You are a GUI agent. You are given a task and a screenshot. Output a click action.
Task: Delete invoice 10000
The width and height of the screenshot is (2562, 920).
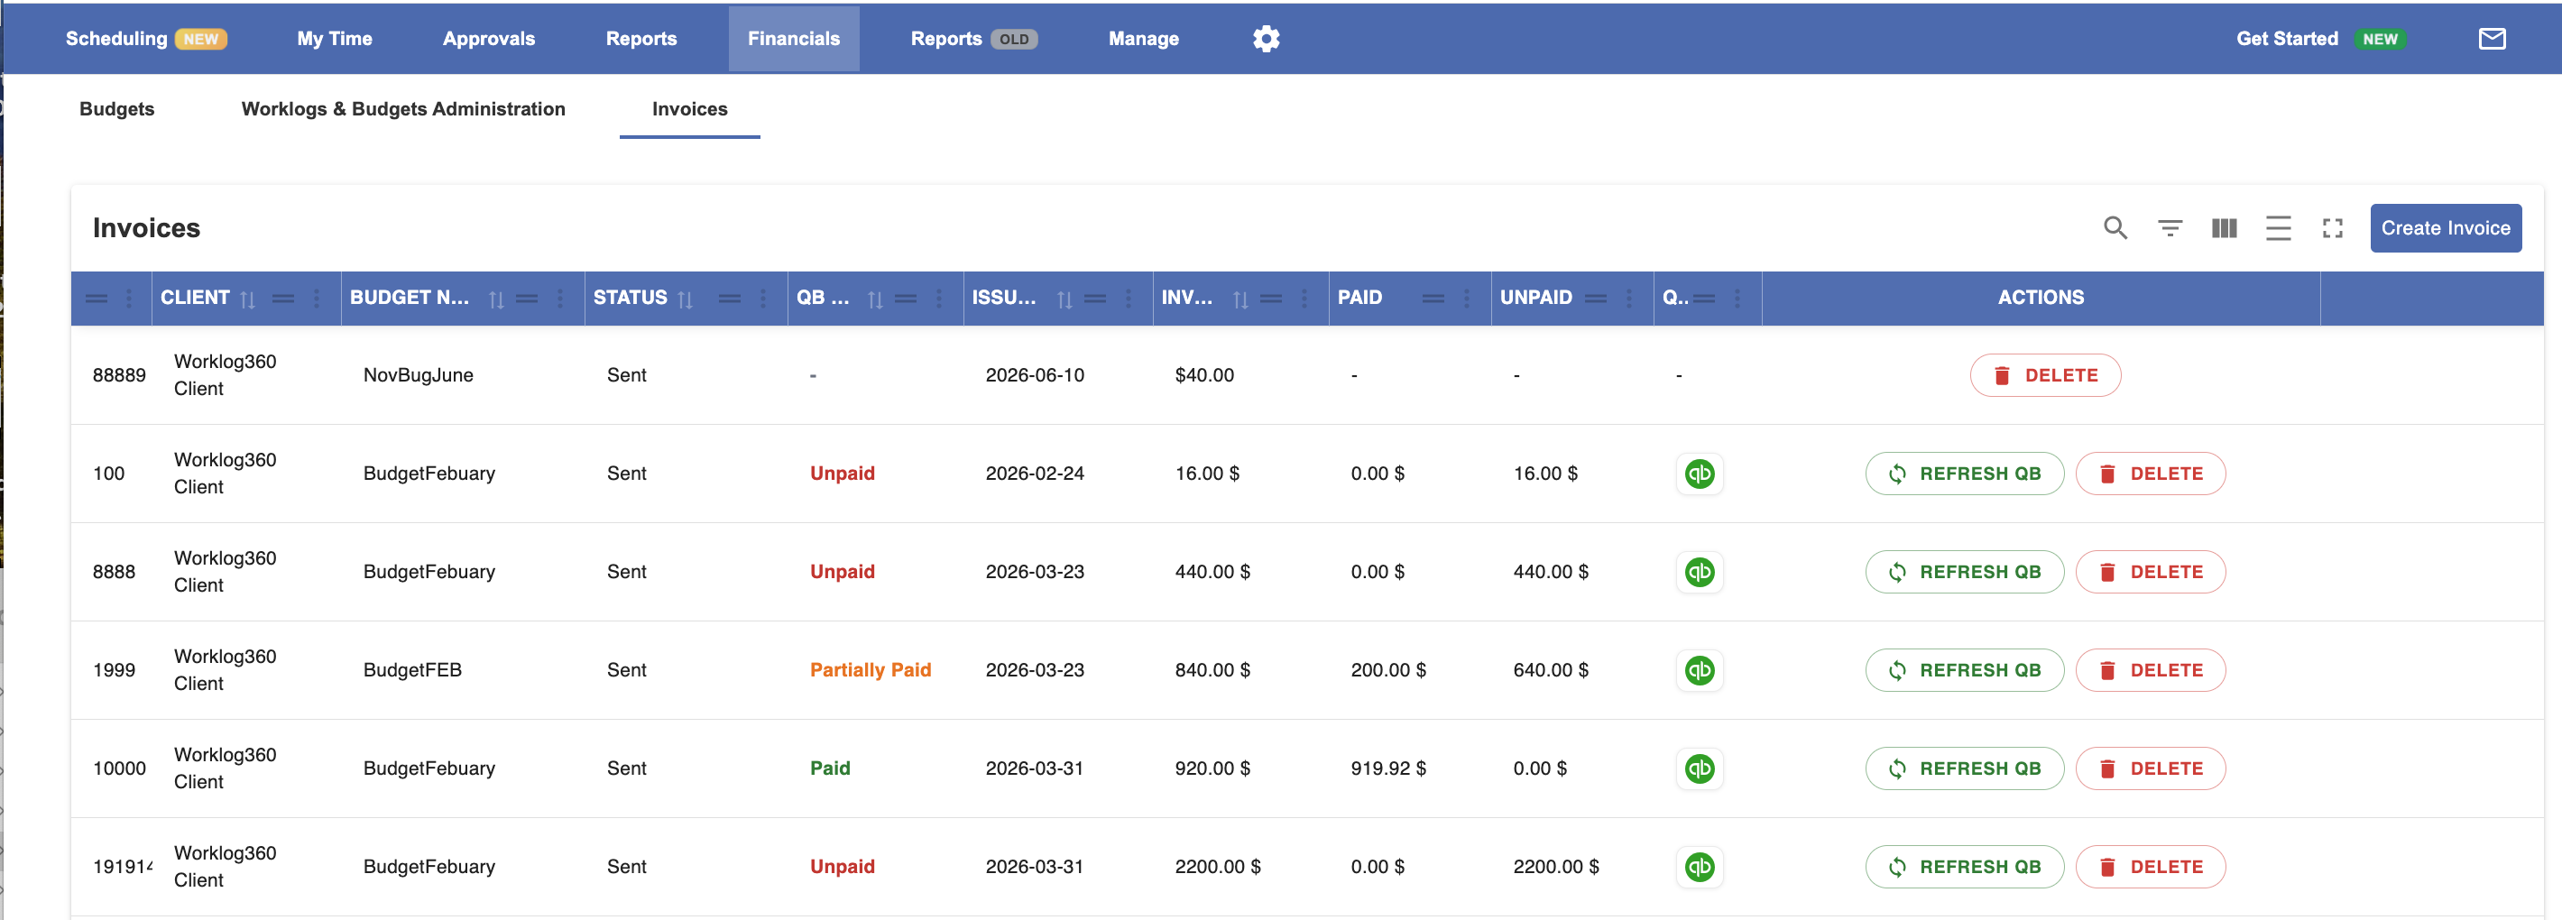pos(2151,768)
